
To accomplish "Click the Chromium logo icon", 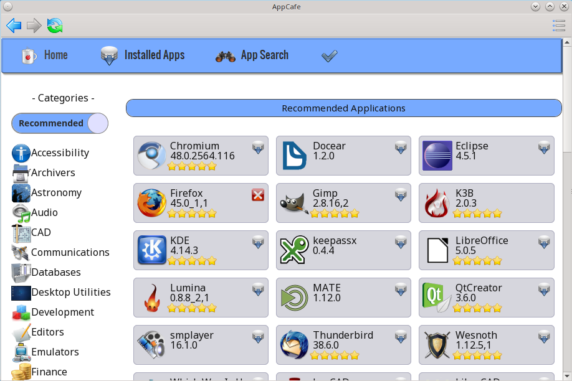I will [152, 156].
